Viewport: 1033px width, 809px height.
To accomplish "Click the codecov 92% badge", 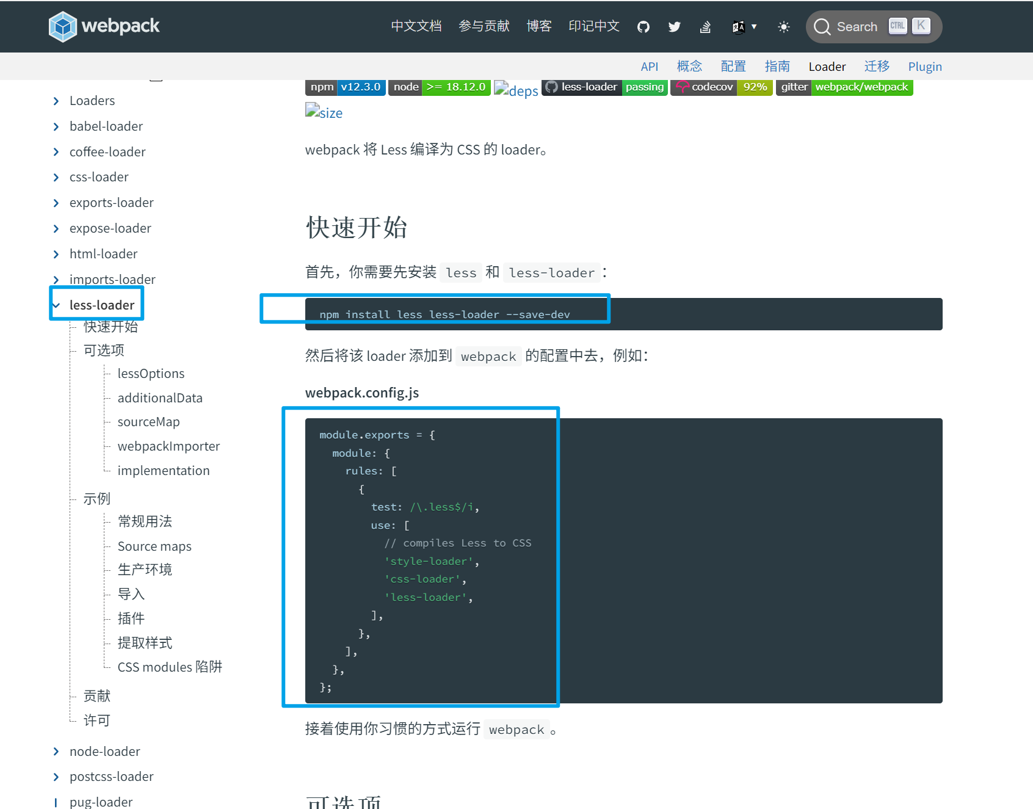I will coord(720,87).
